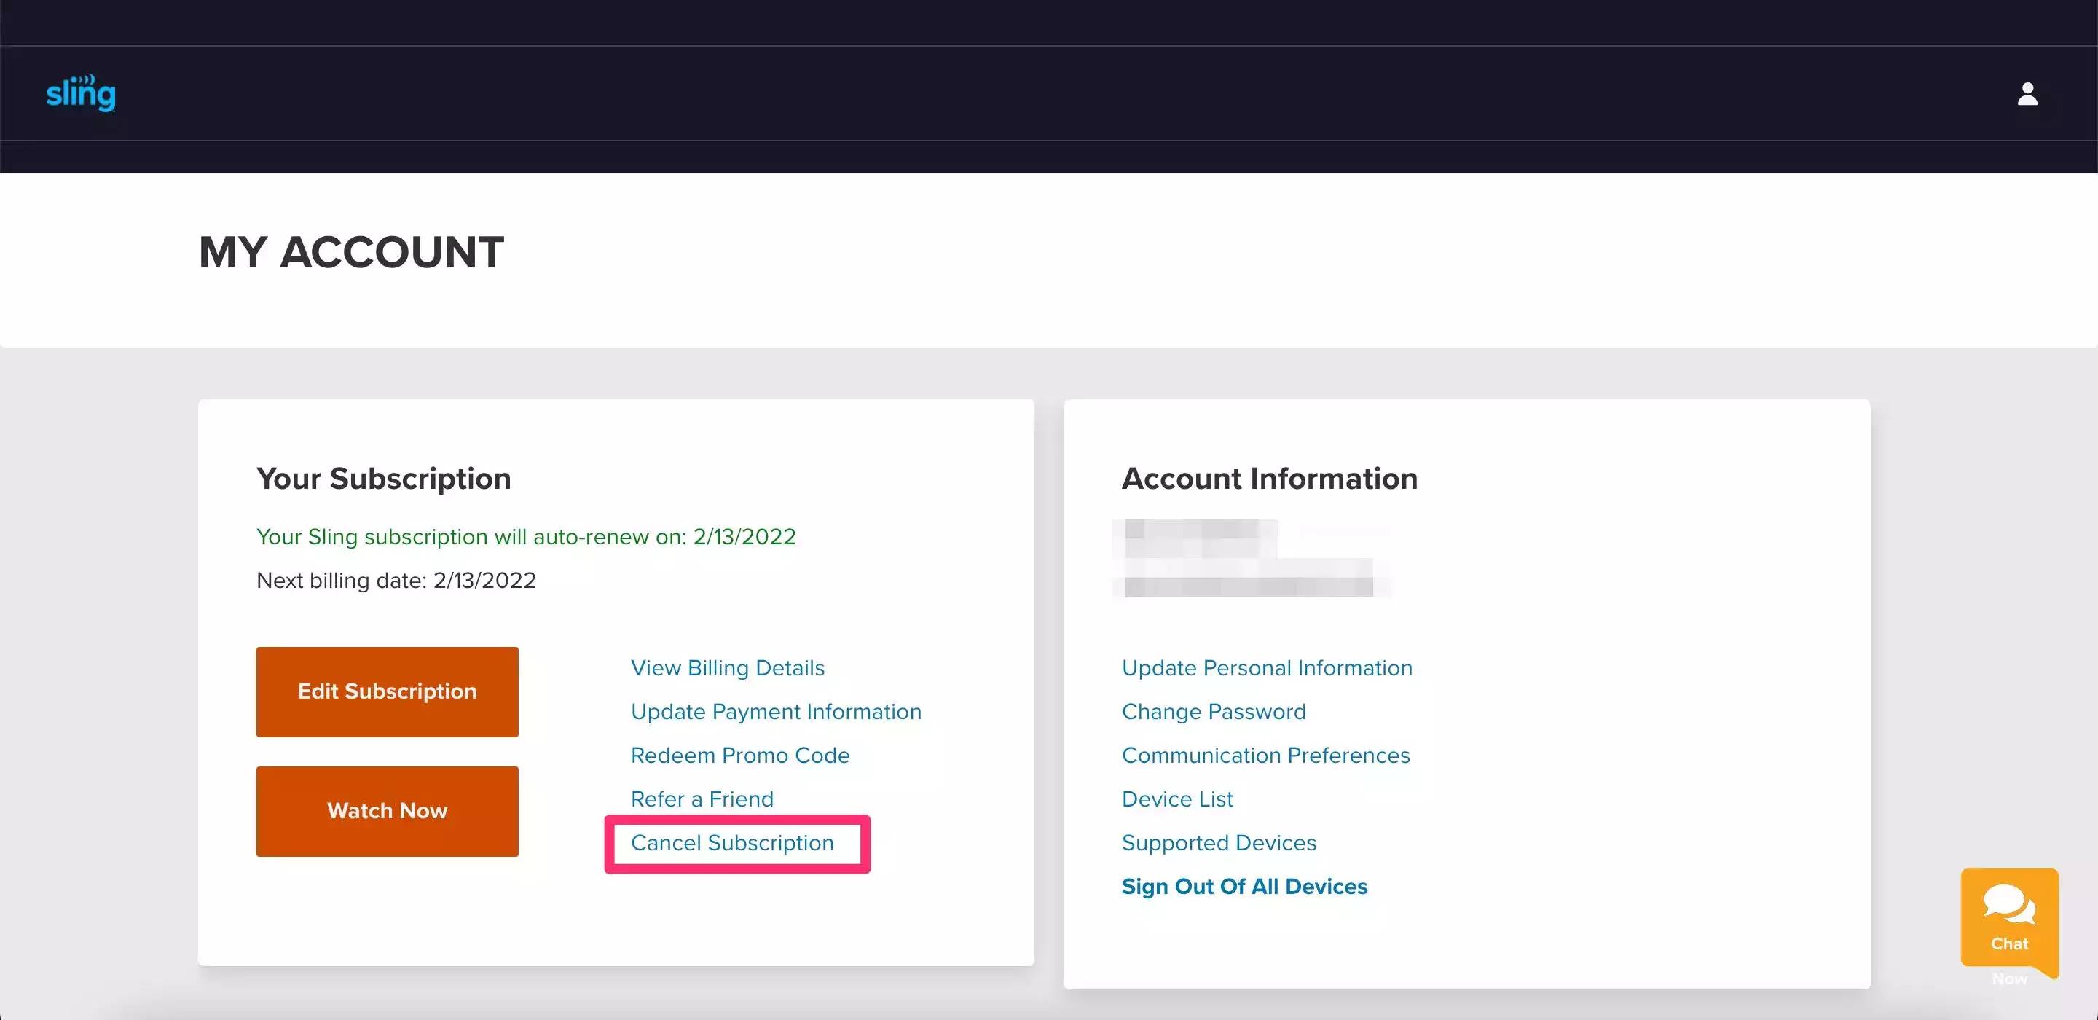The height and width of the screenshot is (1020, 2098).
Task: Click the blurred account details area
Action: (x=1248, y=558)
